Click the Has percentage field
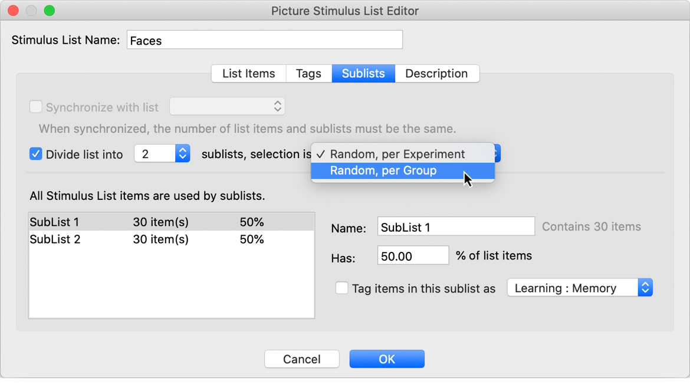The width and height of the screenshot is (690, 387). click(x=413, y=255)
